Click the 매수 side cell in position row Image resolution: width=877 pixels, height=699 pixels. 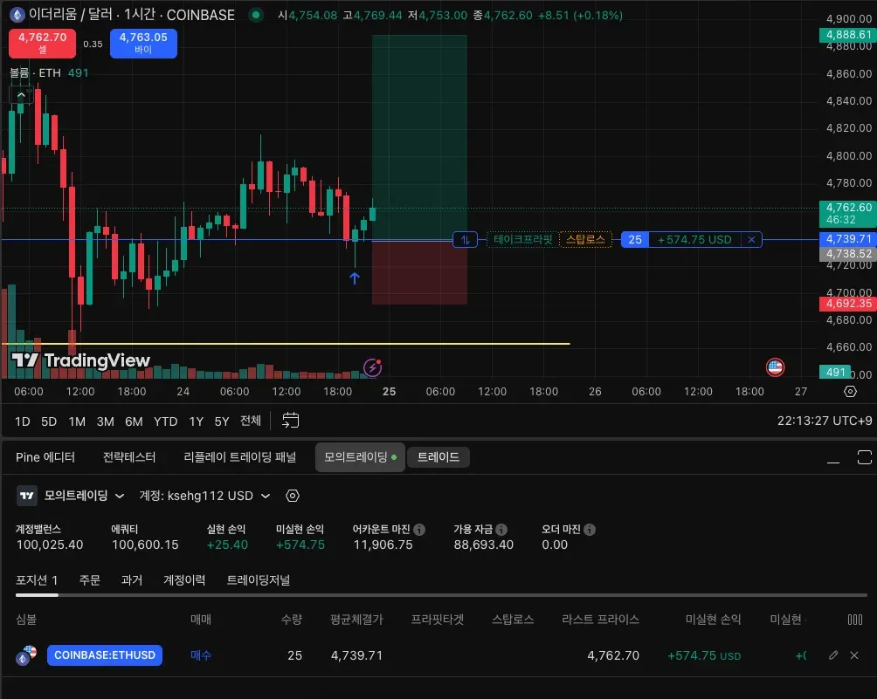coord(201,654)
